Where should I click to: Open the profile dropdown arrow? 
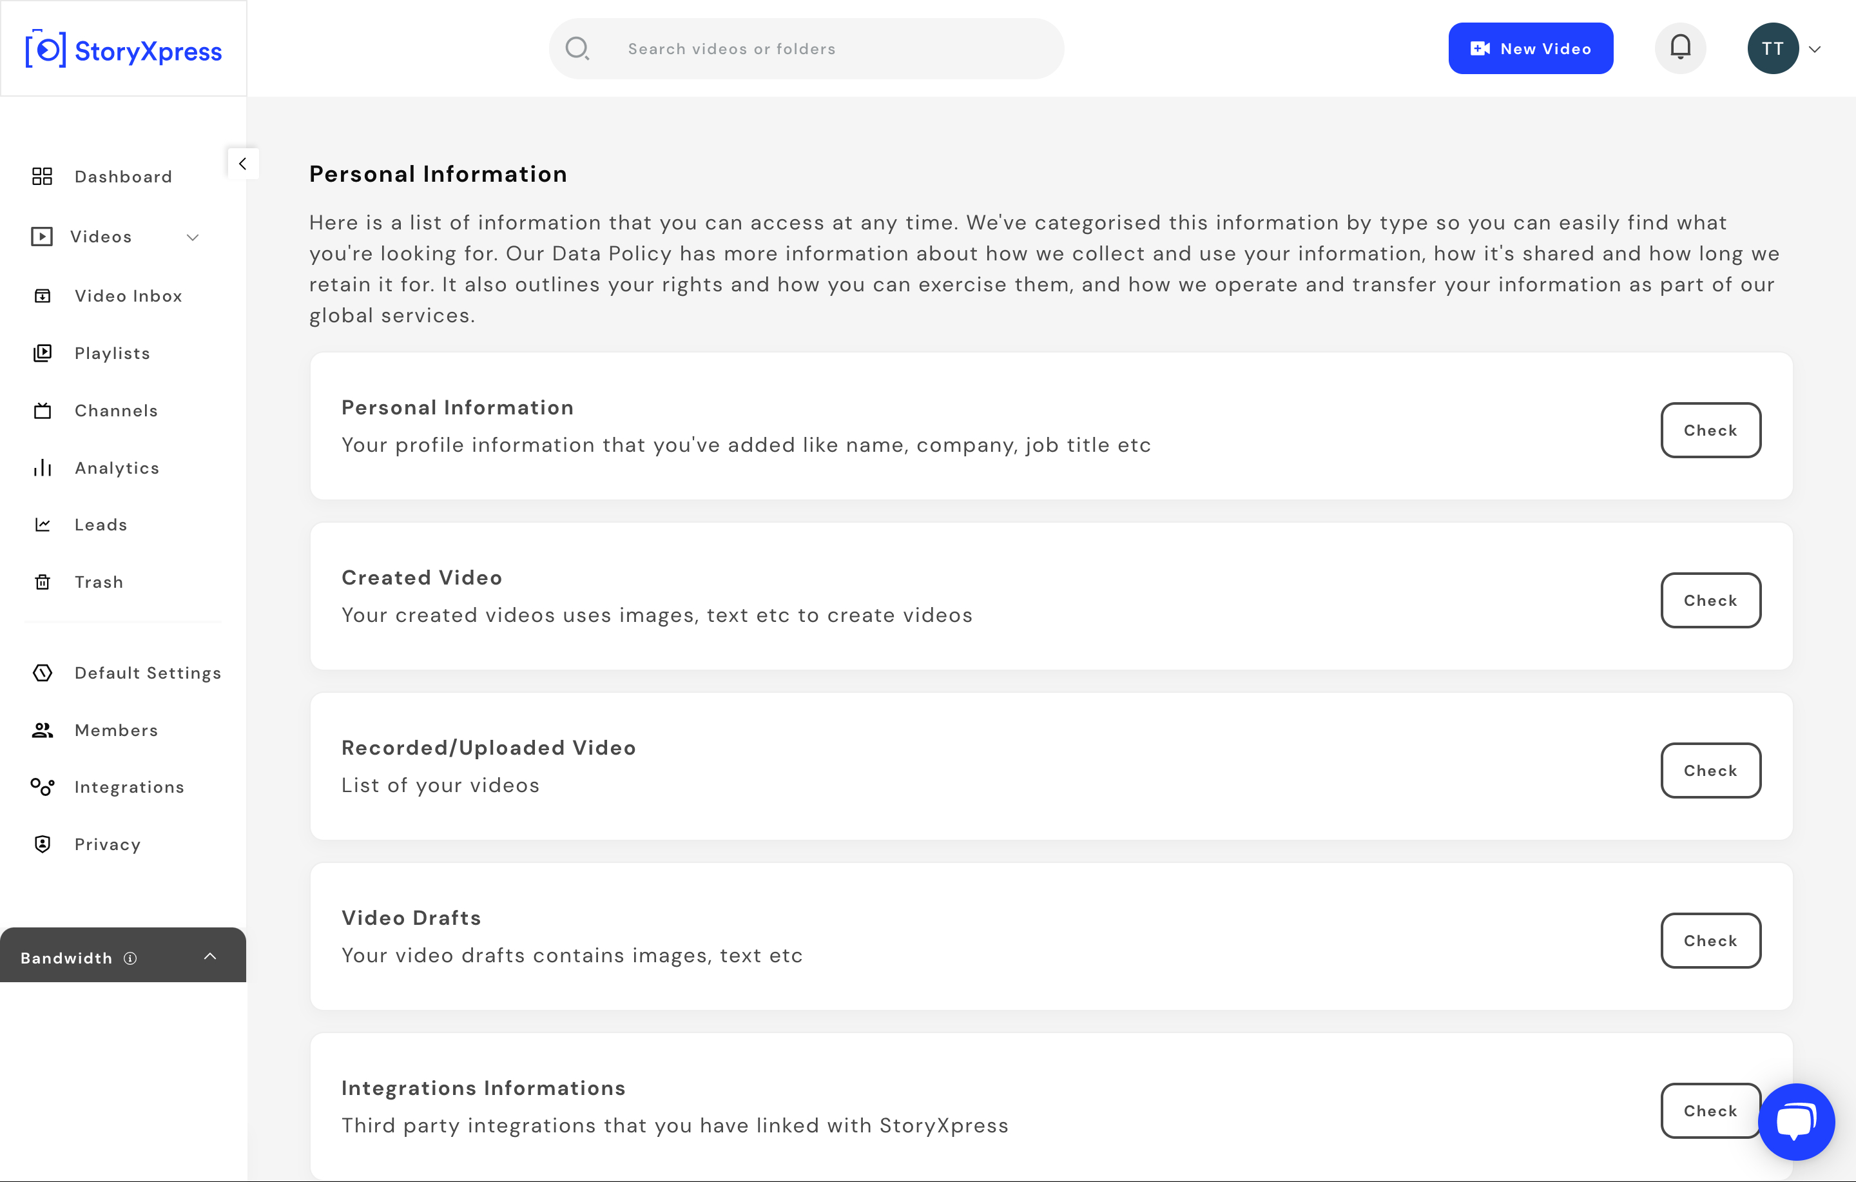pos(1814,50)
